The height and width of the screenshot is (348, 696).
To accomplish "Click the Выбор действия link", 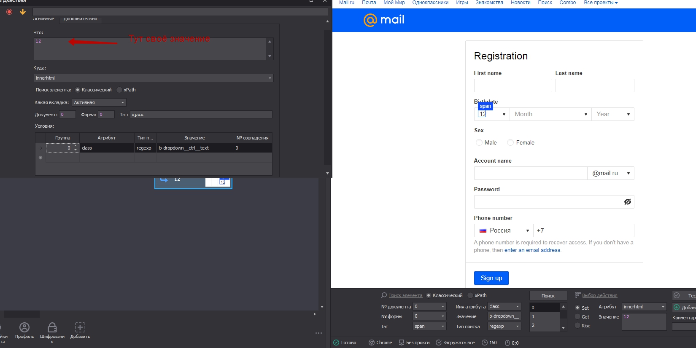I will (599, 295).
